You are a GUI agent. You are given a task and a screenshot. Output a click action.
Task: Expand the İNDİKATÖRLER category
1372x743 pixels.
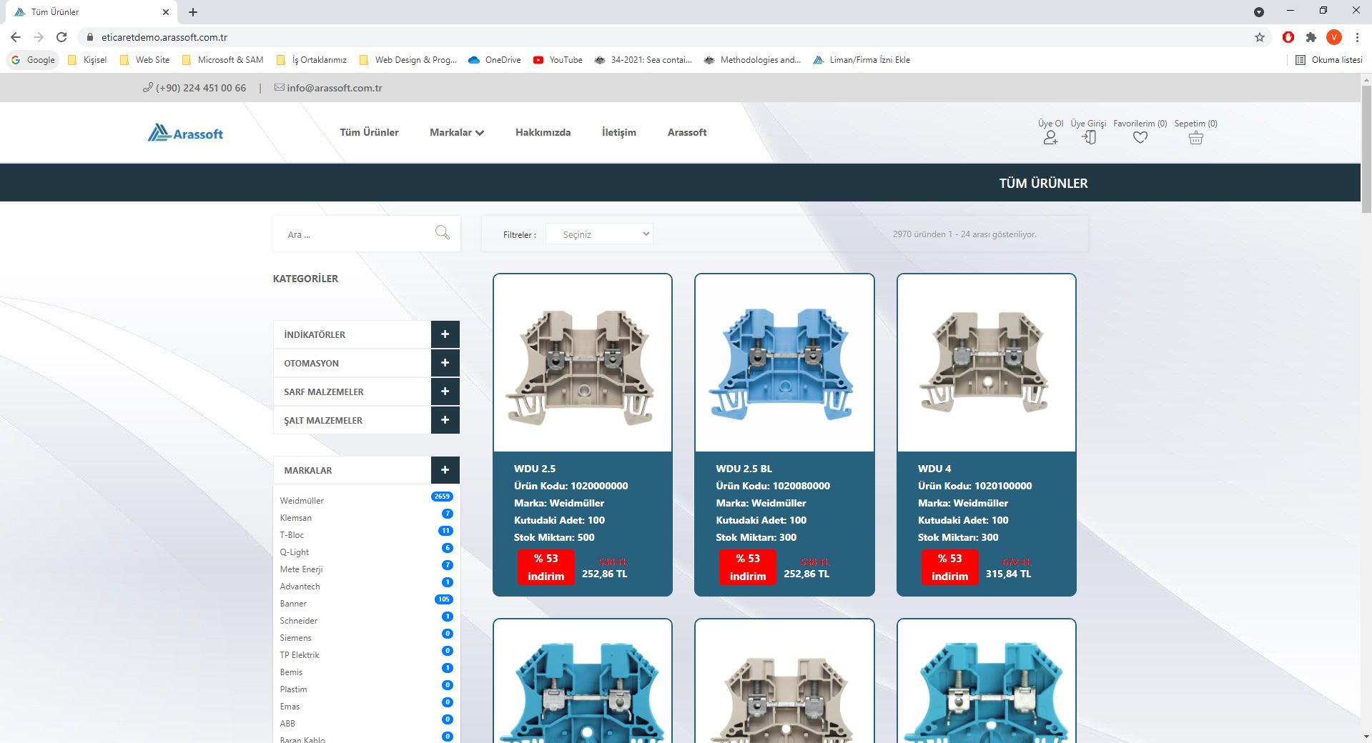tap(445, 334)
